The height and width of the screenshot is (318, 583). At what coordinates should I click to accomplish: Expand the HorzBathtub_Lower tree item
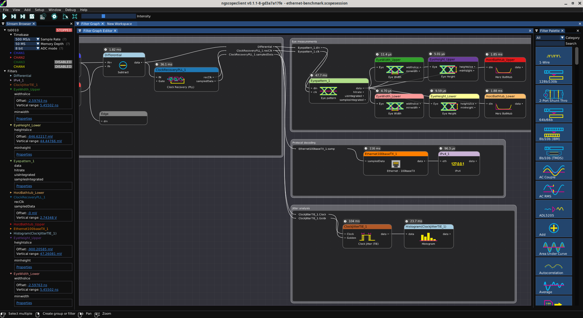(11, 193)
